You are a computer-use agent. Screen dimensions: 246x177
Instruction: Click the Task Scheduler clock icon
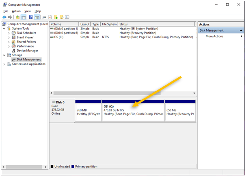(x=14, y=33)
